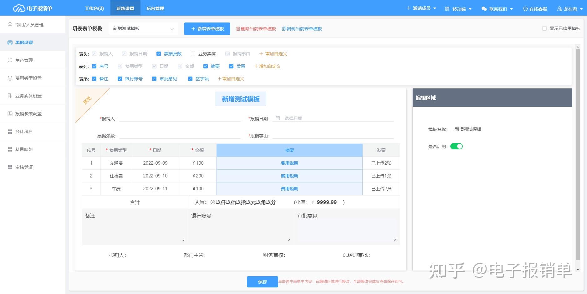The height and width of the screenshot is (294, 587).
Task: Click the 在线客服 headset icon
Action: tap(525, 9)
